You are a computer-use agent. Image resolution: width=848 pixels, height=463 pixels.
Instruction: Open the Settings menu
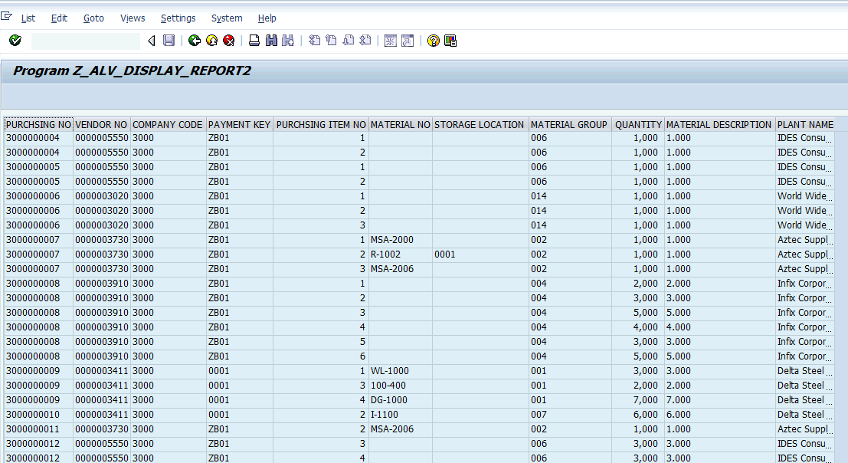point(178,18)
